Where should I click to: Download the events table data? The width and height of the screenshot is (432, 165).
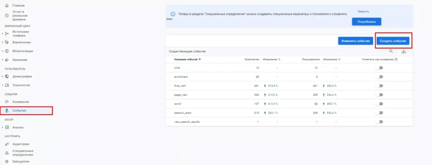coord(404,51)
